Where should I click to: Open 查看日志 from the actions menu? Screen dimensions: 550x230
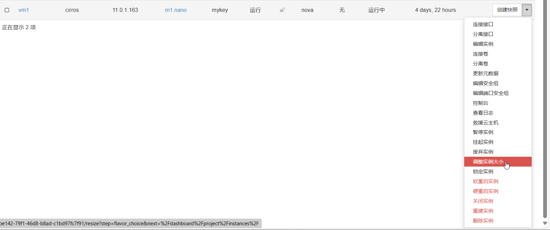pyautogui.click(x=498, y=113)
